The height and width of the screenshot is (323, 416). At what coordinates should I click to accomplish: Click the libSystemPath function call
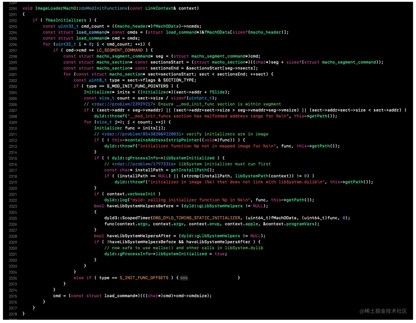[252, 176]
